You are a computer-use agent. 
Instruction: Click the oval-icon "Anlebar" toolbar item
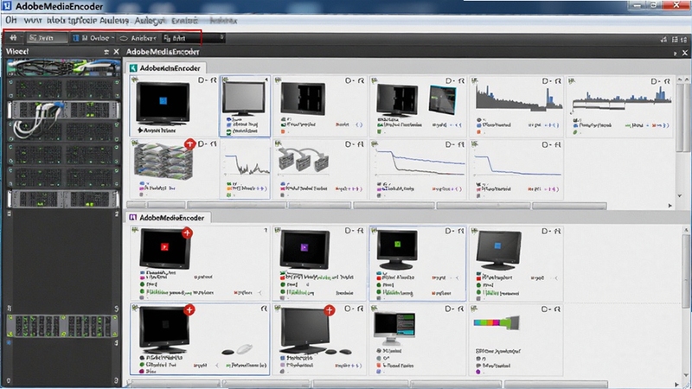pos(138,38)
